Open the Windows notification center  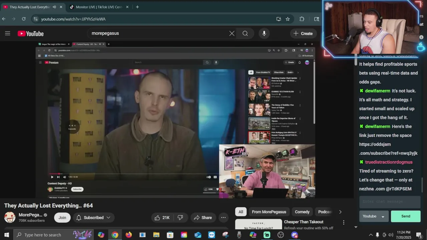coord(419,235)
